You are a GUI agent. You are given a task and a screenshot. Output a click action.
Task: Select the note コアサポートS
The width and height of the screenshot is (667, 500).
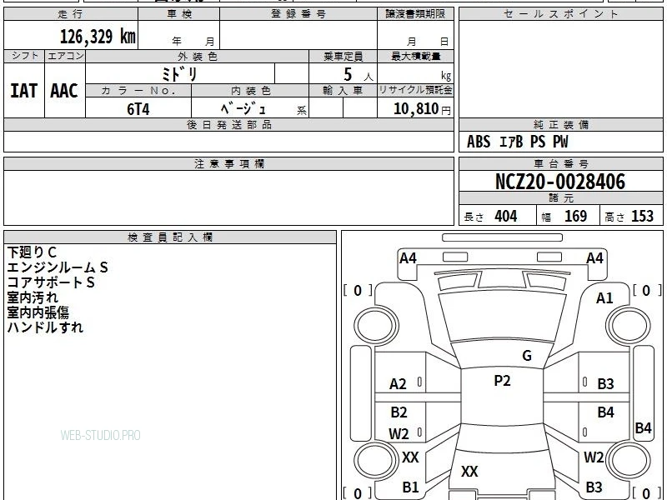[51, 282]
